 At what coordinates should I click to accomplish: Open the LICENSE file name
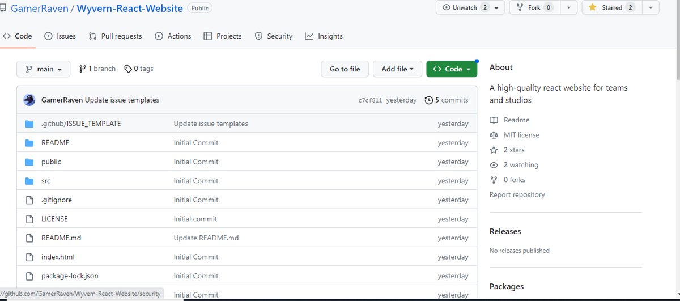(x=54, y=219)
